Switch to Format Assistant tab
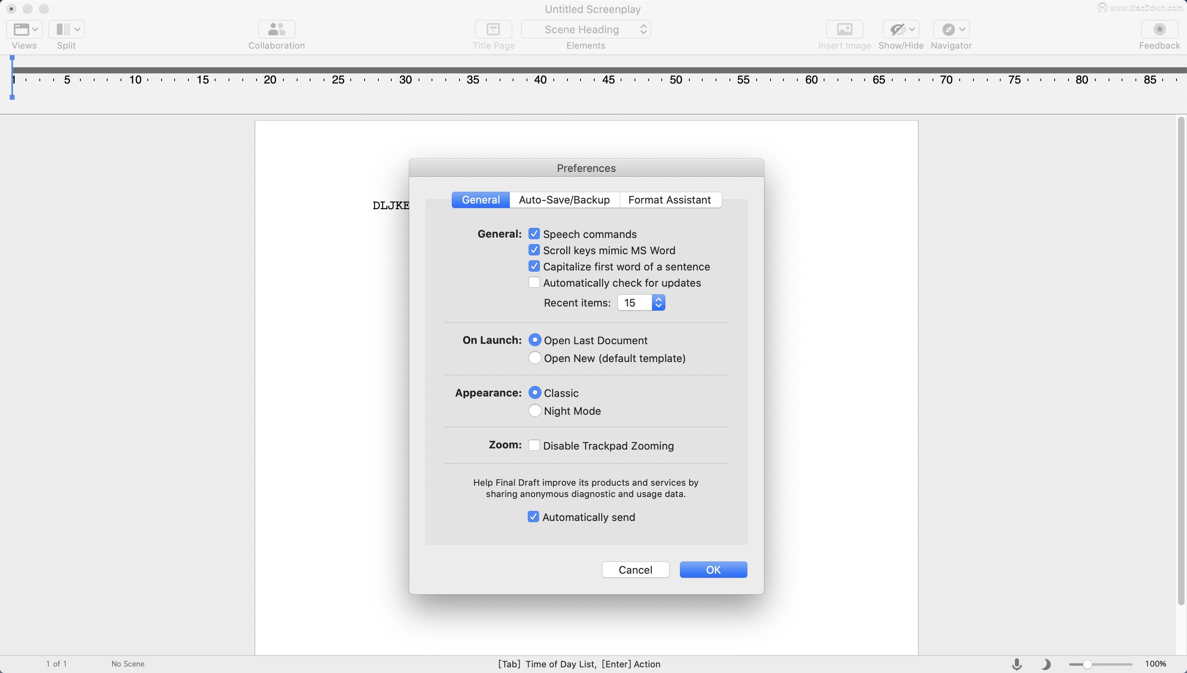Image resolution: width=1187 pixels, height=673 pixels. click(x=669, y=199)
